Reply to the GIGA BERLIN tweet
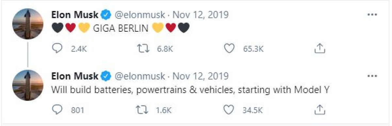392x126 pixels. [57, 48]
